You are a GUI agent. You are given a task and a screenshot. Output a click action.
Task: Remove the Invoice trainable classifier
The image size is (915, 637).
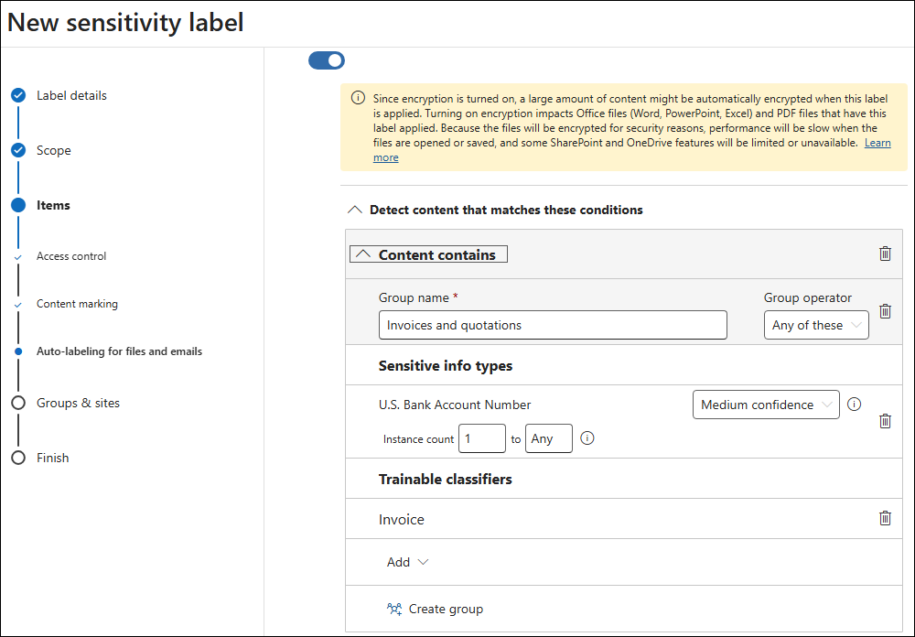pyautogui.click(x=885, y=518)
